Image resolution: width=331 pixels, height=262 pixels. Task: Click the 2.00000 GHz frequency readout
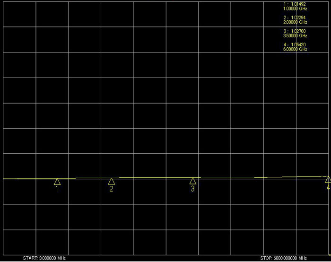(295, 22)
